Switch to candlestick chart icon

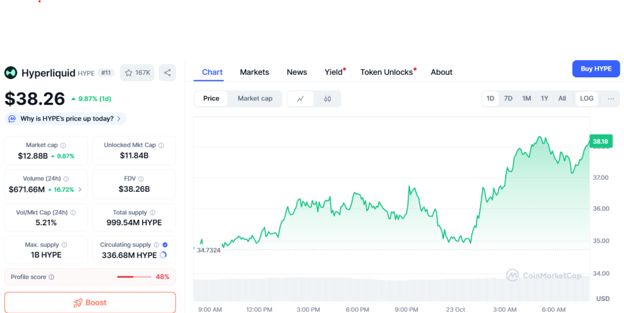[x=327, y=99]
